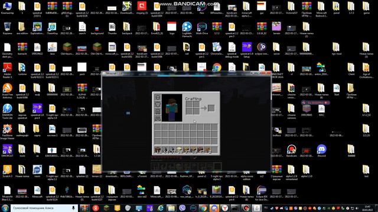Select the game folder on desktop
The image size is (378, 212).
(x=366, y=8)
